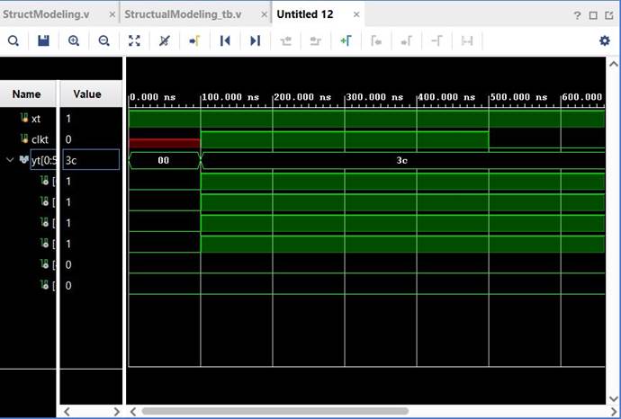Click the waveform scroll left arrow
The image size is (621, 419).
pos(133,412)
